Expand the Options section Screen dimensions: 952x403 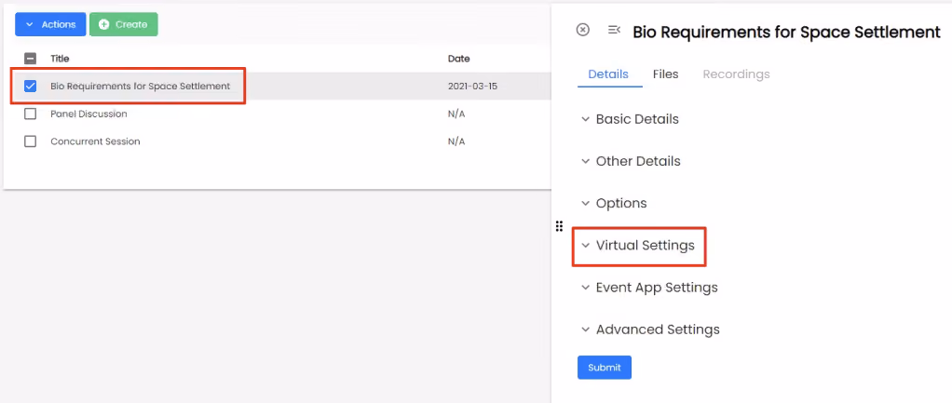614,203
